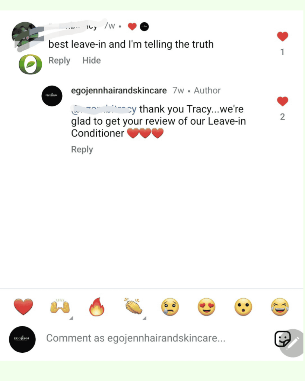The image size is (305, 381).
Task: Add the tears of joy emoji
Action: pyautogui.click(x=280, y=307)
